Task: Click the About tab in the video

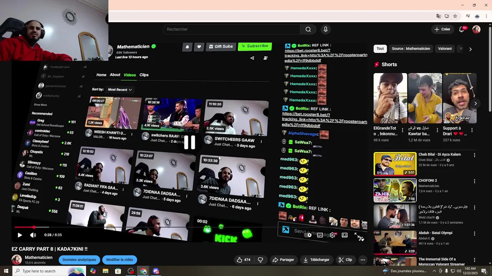Action: point(115,75)
